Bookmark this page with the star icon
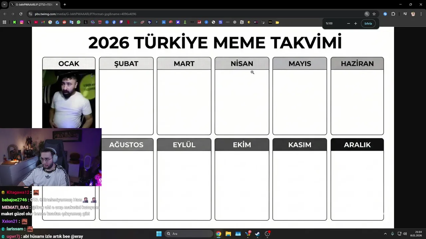The width and height of the screenshot is (426, 239). click(374, 14)
